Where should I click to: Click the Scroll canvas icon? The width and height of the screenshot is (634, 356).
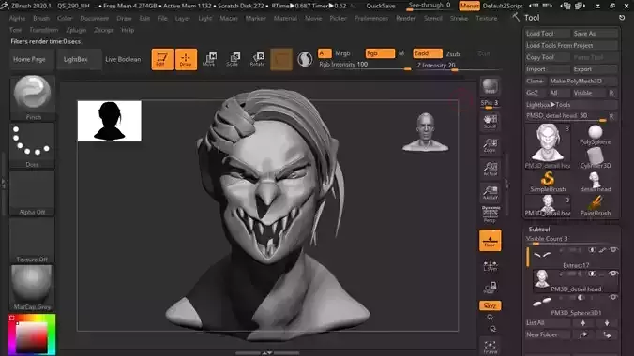pyautogui.click(x=491, y=121)
